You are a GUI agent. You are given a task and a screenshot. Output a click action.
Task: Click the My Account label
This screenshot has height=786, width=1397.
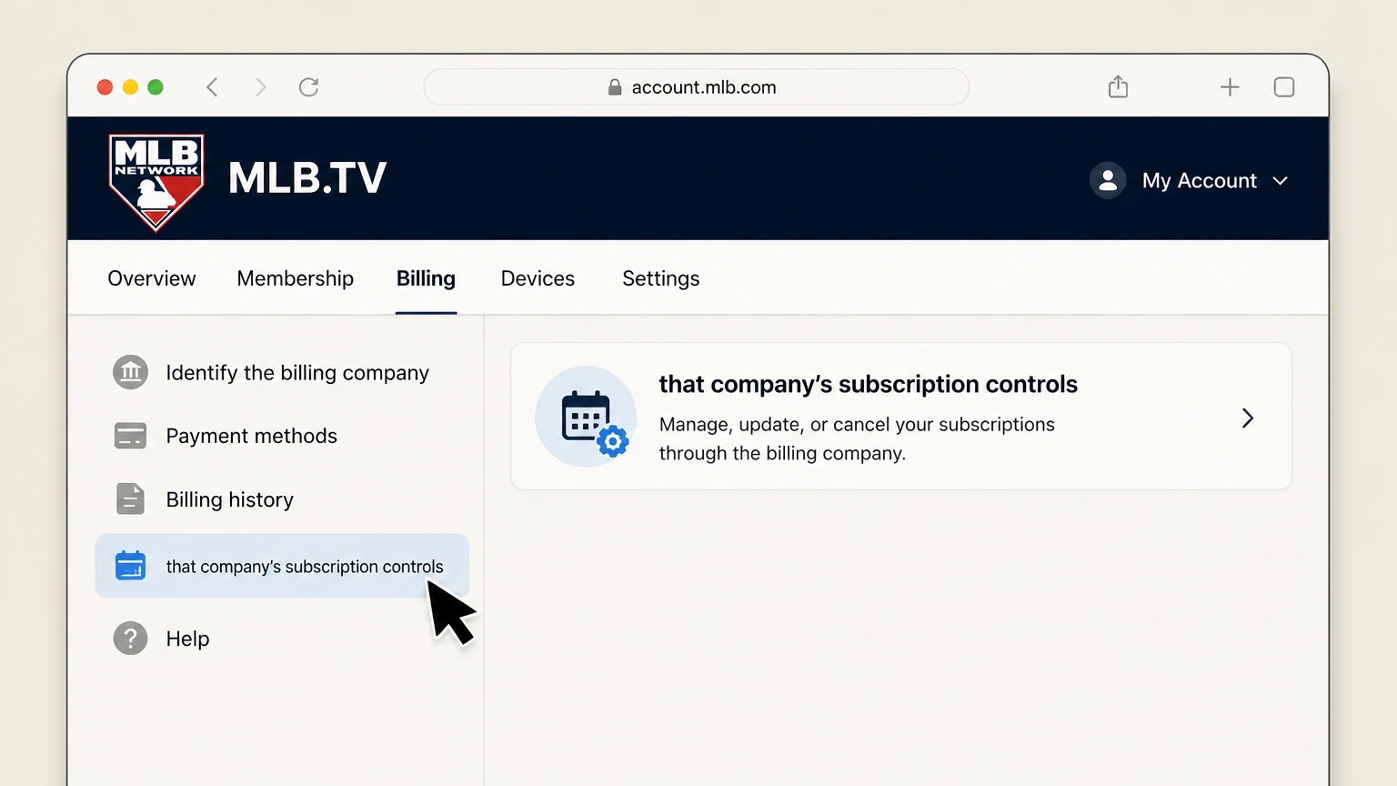coord(1199,181)
